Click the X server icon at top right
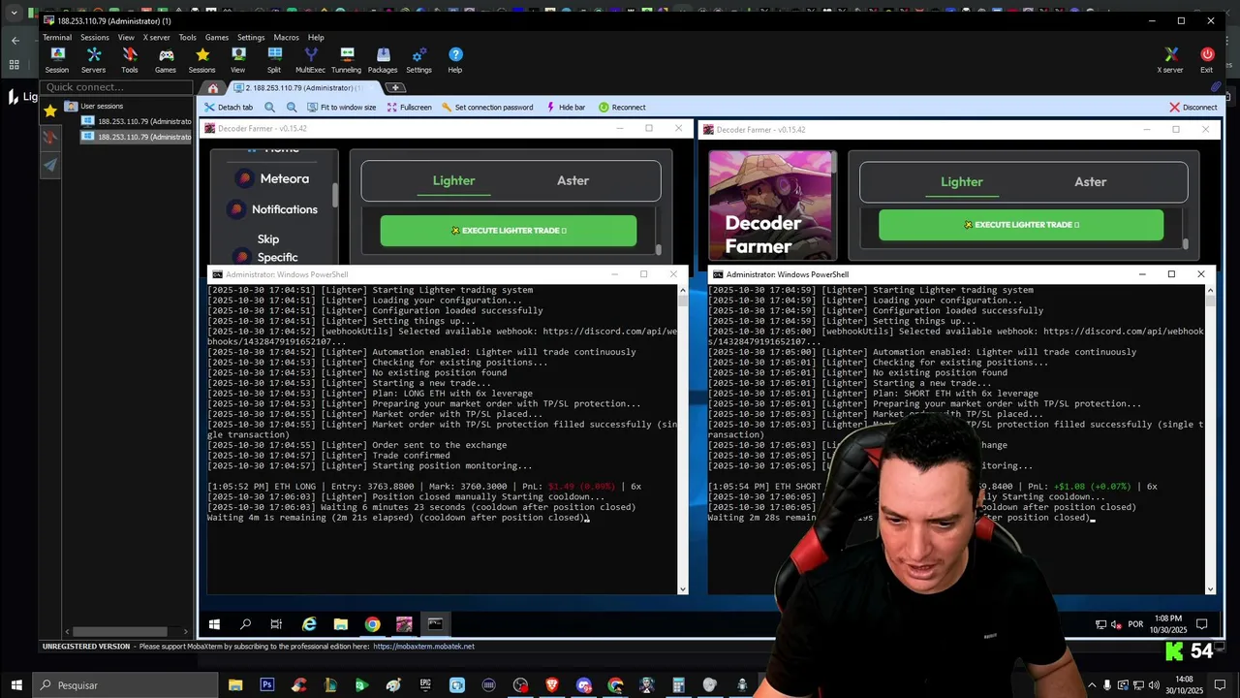 click(1170, 60)
